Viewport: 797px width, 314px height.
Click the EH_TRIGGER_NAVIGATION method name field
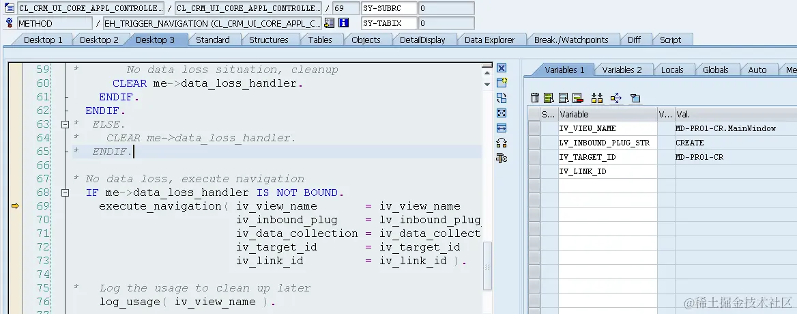[x=212, y=23]
